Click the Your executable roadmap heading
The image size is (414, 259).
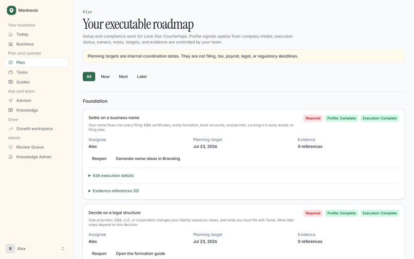tap(138, 24)
